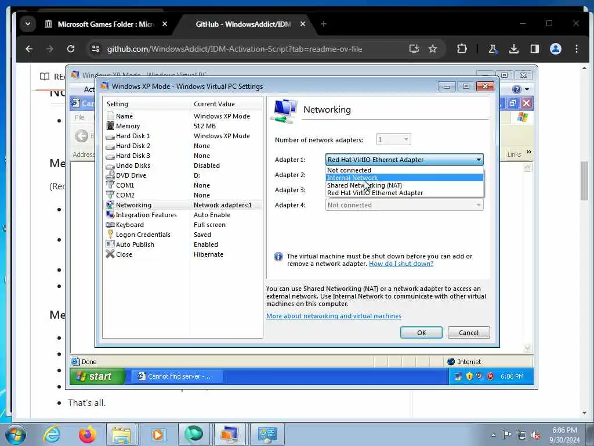
Task: Launch Firefox from taskbar
Action: coord(87,434)
